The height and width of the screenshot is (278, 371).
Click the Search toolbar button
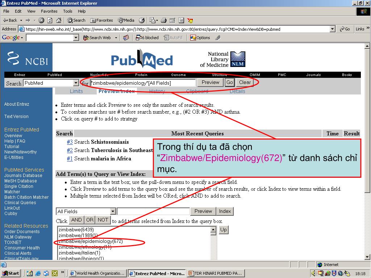click(76, 20)
